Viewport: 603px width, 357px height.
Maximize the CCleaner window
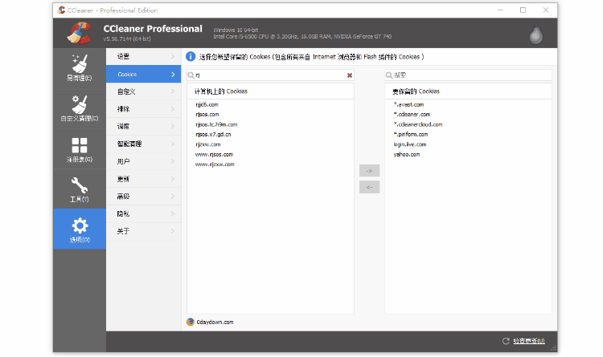click(523, 10)
